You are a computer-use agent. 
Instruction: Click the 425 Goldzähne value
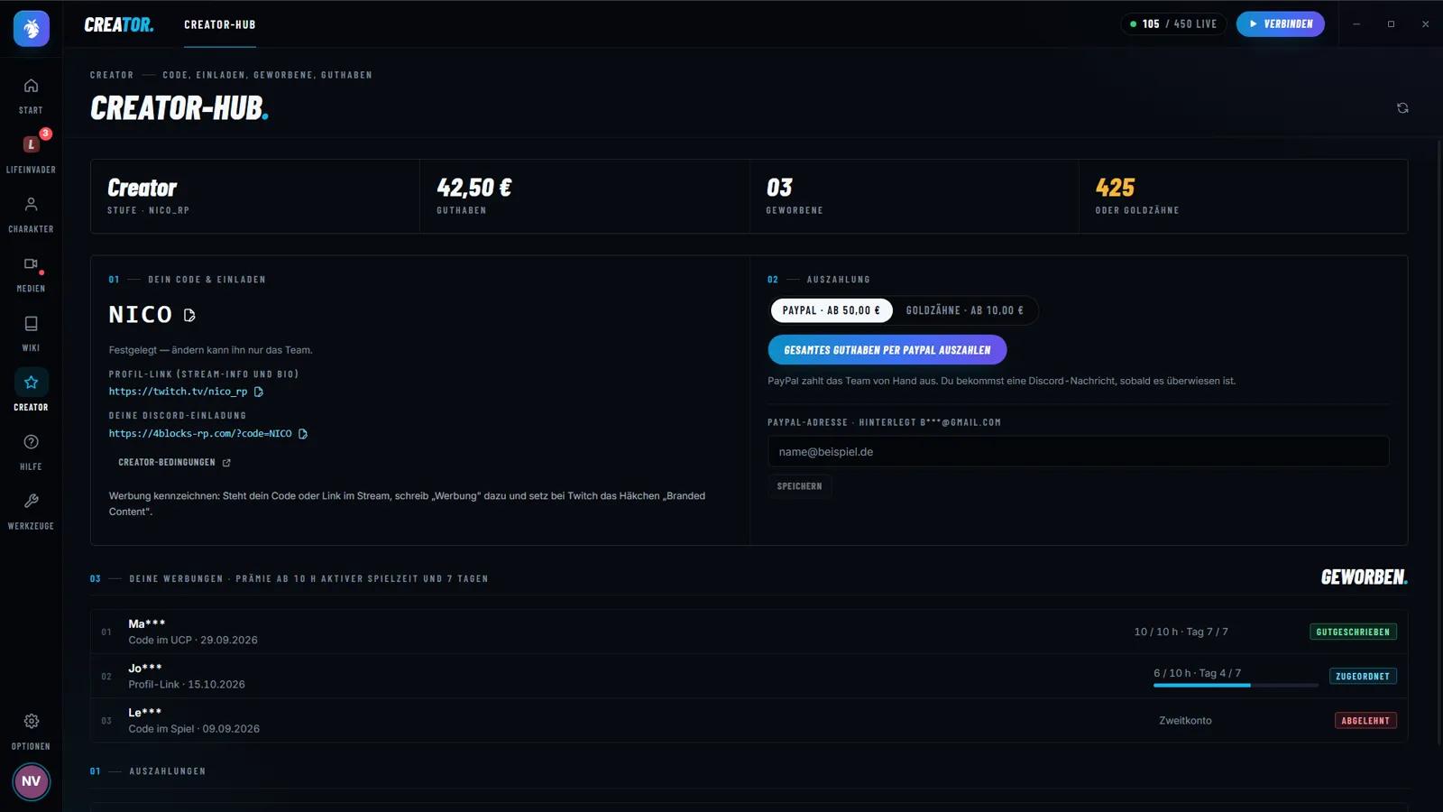(1115, 188)
